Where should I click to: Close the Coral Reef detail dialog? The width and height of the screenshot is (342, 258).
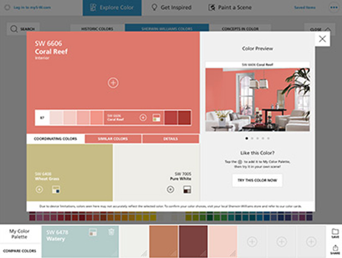click(322, 39)
